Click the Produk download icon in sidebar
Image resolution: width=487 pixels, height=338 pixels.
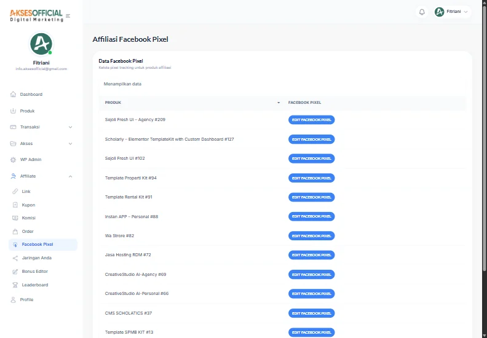pyautogui.click(x=13, y=111)
